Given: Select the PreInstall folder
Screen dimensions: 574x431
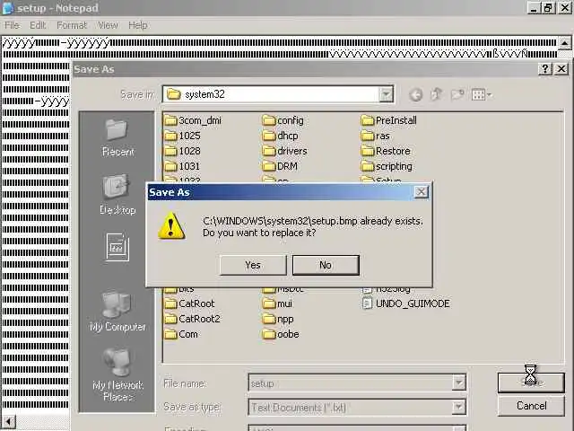Looking at the screenshot, I should (388, 120).
